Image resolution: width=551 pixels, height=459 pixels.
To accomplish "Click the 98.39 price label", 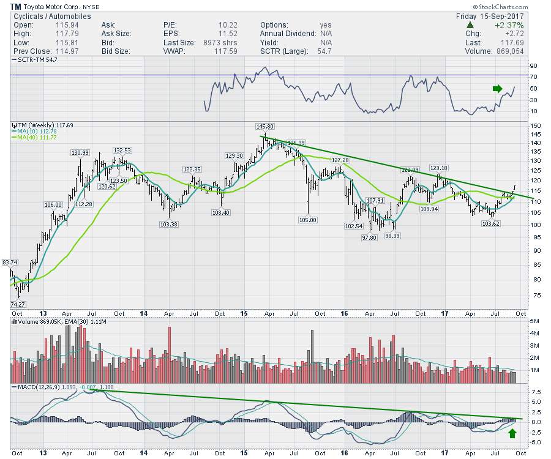I will 392,236.
